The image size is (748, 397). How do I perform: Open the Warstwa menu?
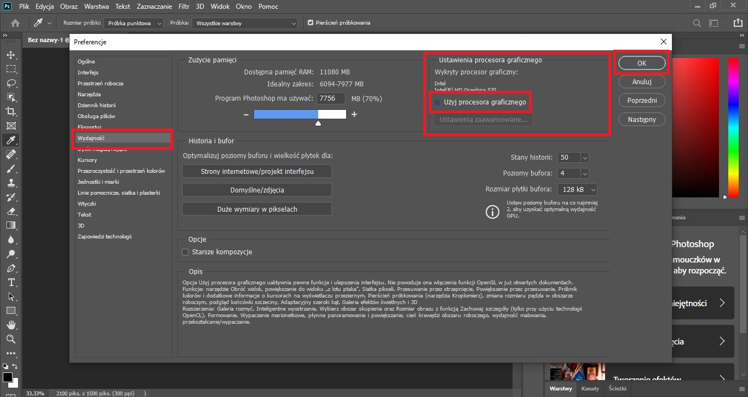[96, 7]
